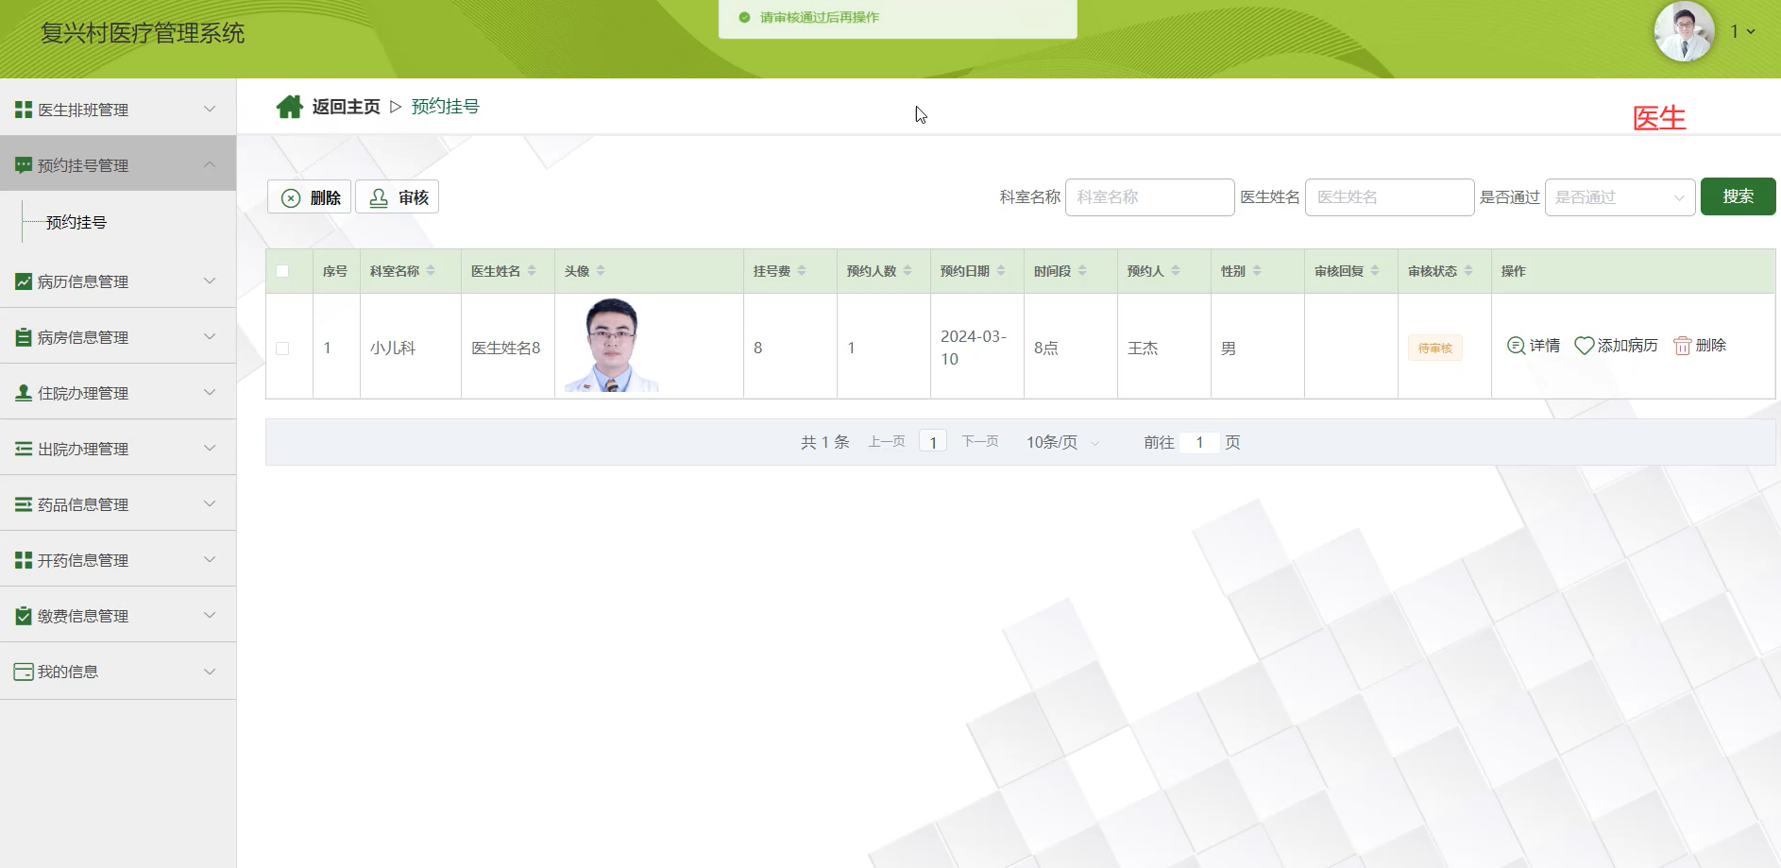Sort by 科室名称 column arrows

pos(431,271)
